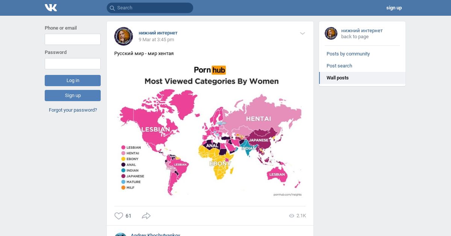This screenshot has width=451, height=236.
Task: Select Wall posts menu item
Action: [337, 78]
